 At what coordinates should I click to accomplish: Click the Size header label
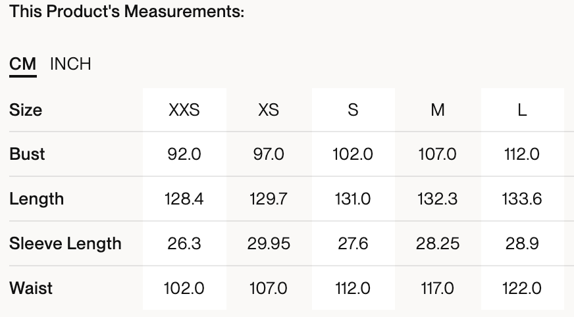(x=26, y=110)
